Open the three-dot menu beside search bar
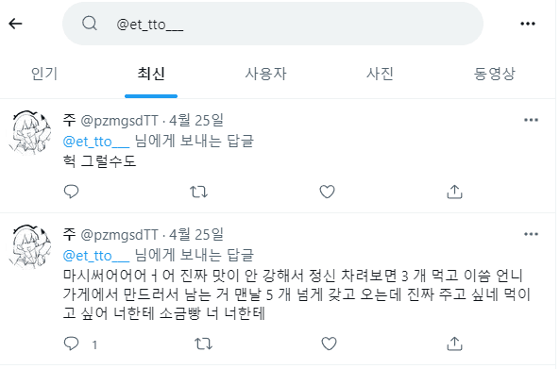This screenshot has height=369, width=560. coord(528,24)
